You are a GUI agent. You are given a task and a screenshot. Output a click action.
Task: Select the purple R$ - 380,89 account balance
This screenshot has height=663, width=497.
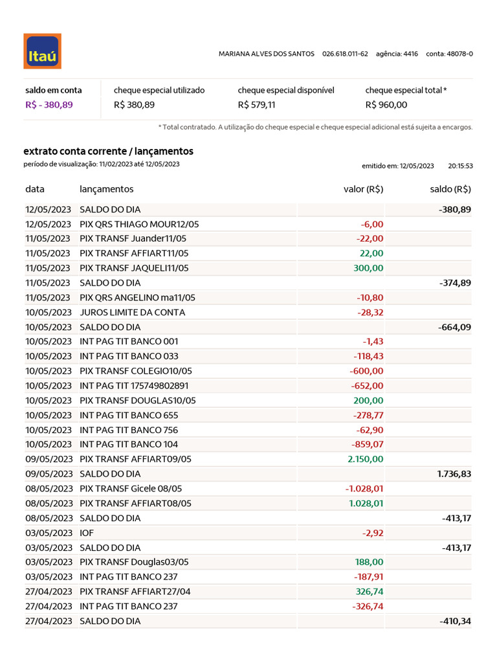click(x=49, y=105)
